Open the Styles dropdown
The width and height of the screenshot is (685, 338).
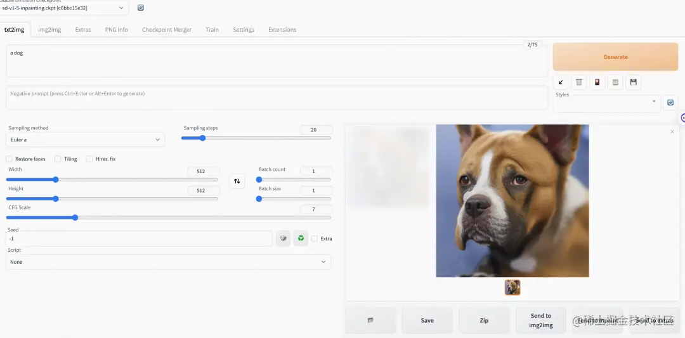[x=607, y=103]
